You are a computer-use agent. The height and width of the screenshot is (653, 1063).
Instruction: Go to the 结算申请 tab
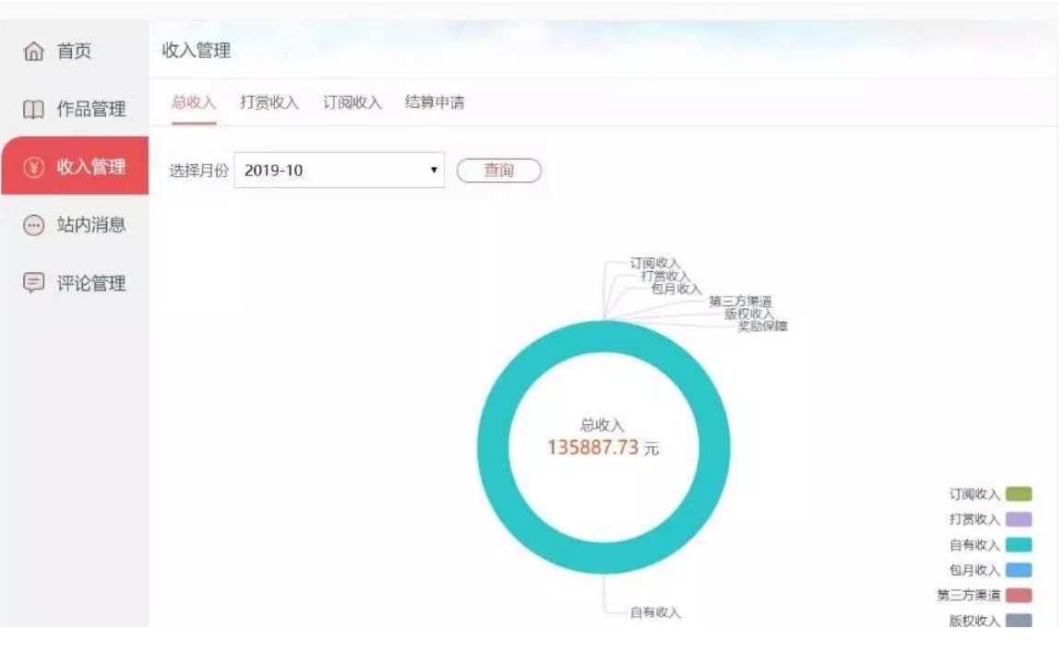435,102
